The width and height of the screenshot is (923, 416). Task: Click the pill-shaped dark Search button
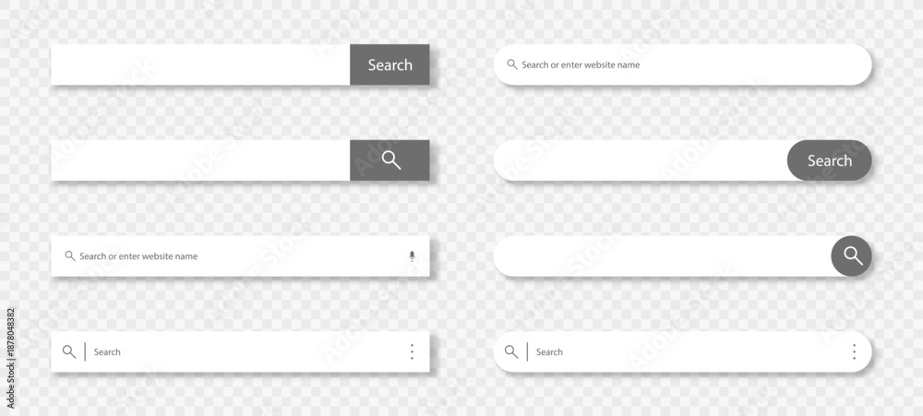click(830, 160)
